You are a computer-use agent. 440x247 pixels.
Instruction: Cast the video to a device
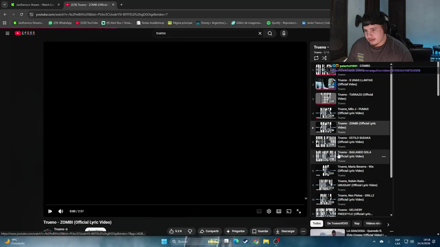[289, 211]
